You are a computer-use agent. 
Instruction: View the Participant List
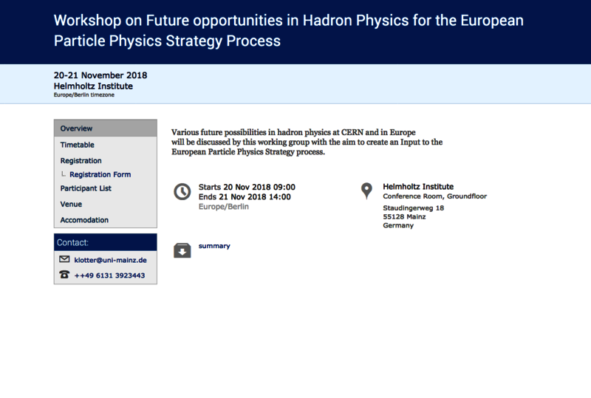[86, 188]
